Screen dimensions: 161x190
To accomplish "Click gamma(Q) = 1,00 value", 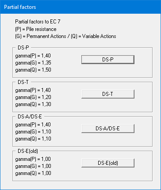I will point(33,173).
